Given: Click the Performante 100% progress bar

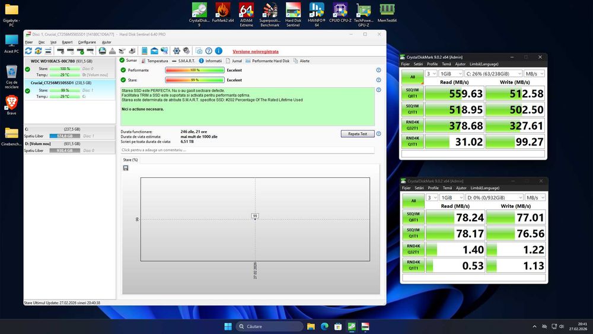Looking at the screenshot, I should (195, 70).
